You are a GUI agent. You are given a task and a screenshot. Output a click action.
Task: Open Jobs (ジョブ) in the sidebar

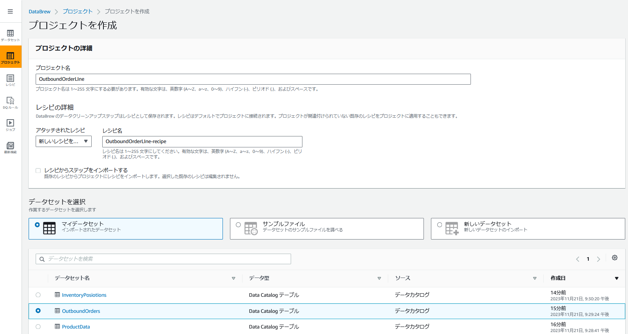pyautogui.click(x=11, y=125)
